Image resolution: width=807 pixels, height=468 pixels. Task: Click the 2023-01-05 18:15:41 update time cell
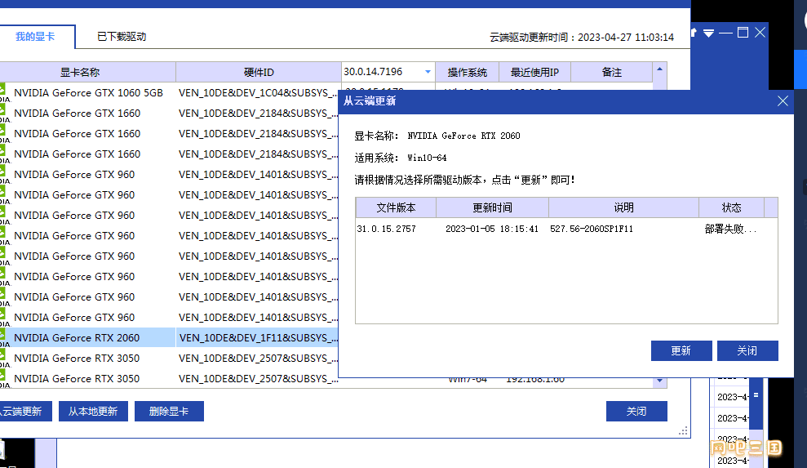[x=492, y=229]
